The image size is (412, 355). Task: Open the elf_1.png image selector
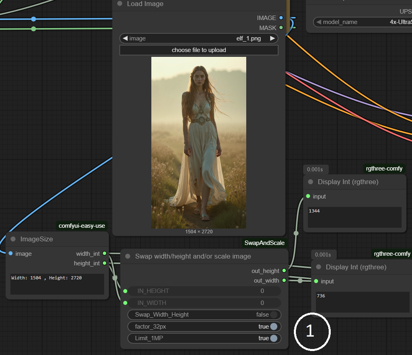[x=199, y=38]
